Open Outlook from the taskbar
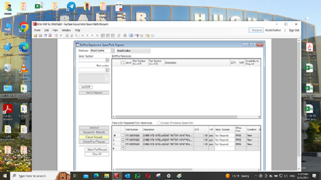 [x=127, y=176]
